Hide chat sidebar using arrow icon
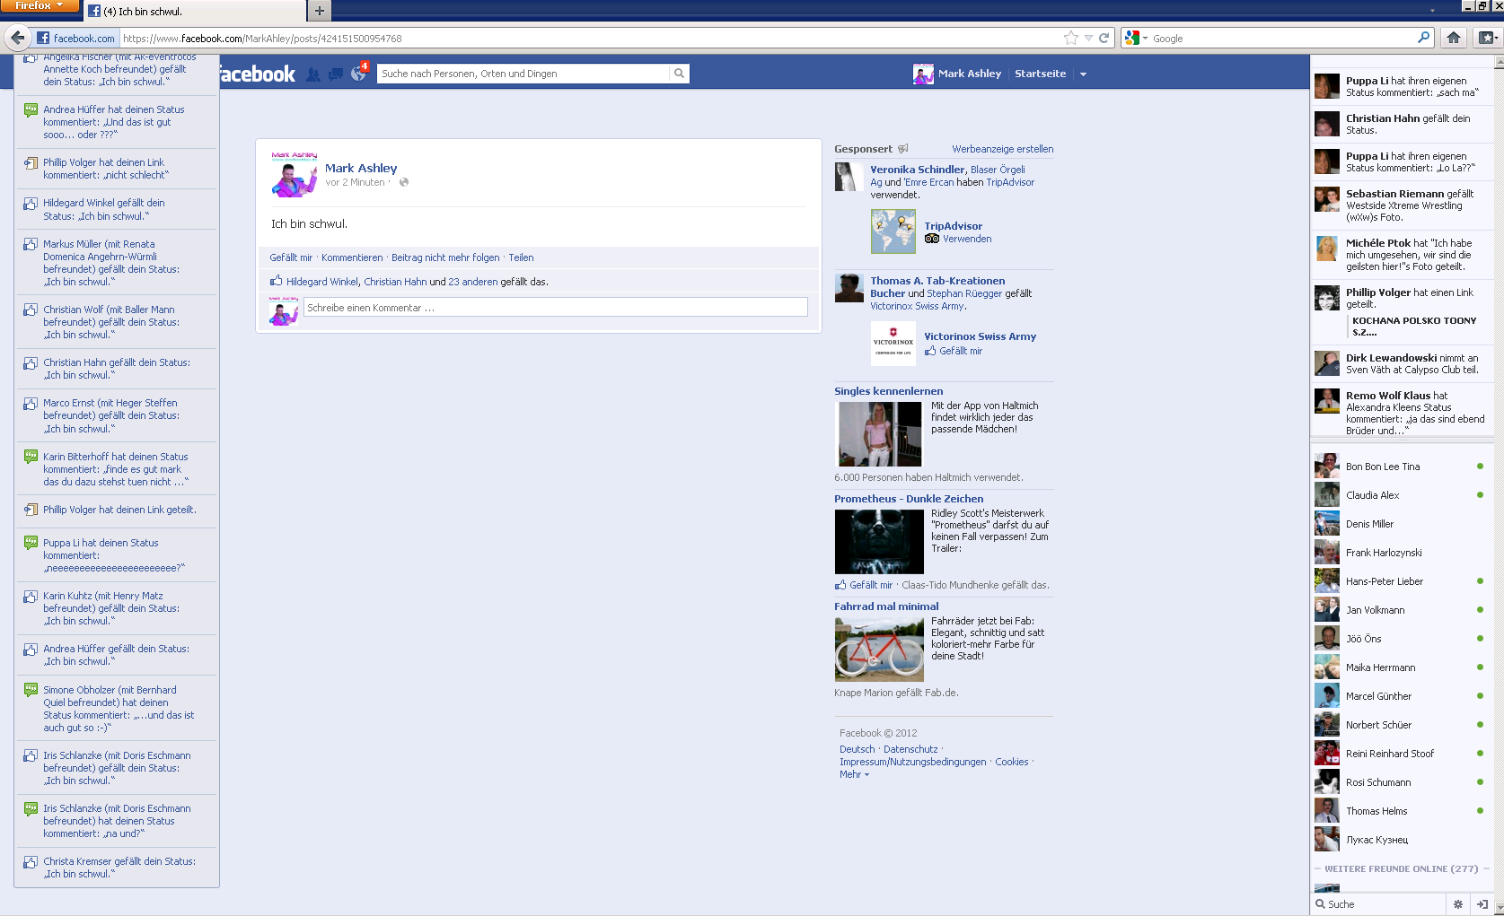This screenshot has height=916, width=1504. pyautogui.click(x=1482, y=904)
